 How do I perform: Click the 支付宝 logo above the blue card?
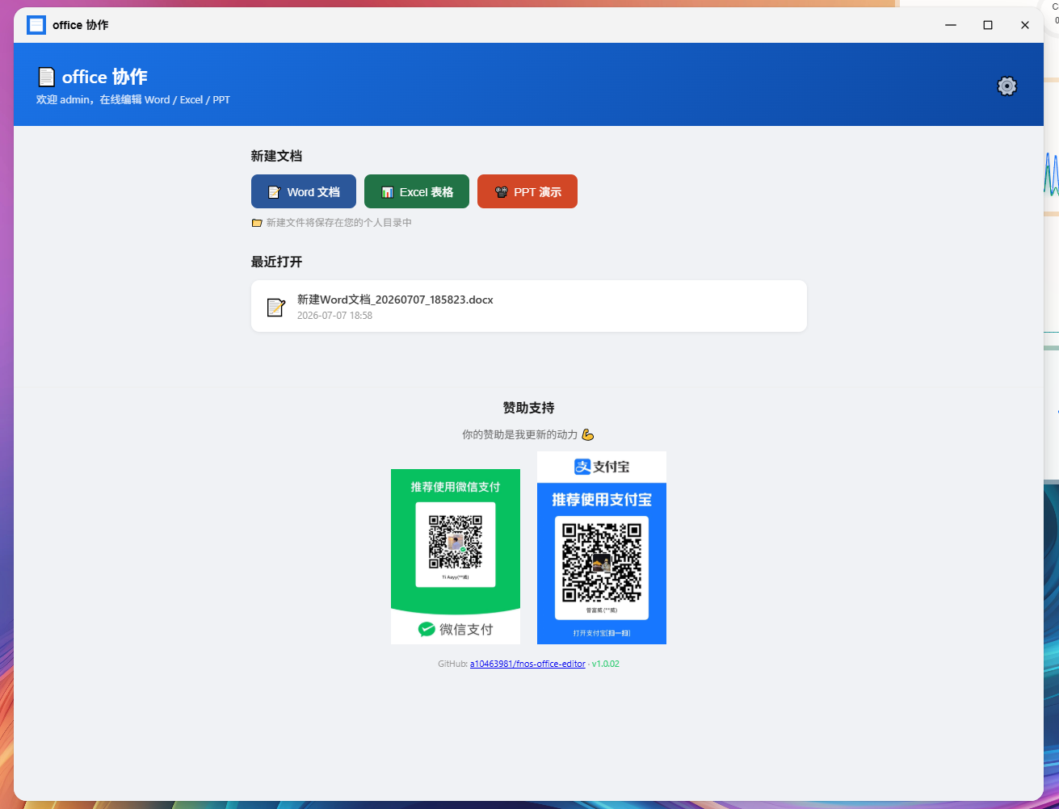pyautogui.click(x=602, y=467)
